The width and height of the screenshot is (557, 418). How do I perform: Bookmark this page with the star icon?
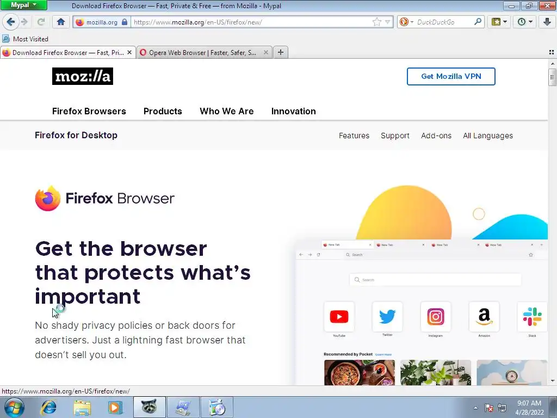coord(376,22)
